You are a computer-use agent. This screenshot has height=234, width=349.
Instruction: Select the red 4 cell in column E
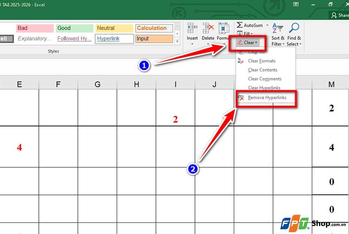[x=19, y=147]
